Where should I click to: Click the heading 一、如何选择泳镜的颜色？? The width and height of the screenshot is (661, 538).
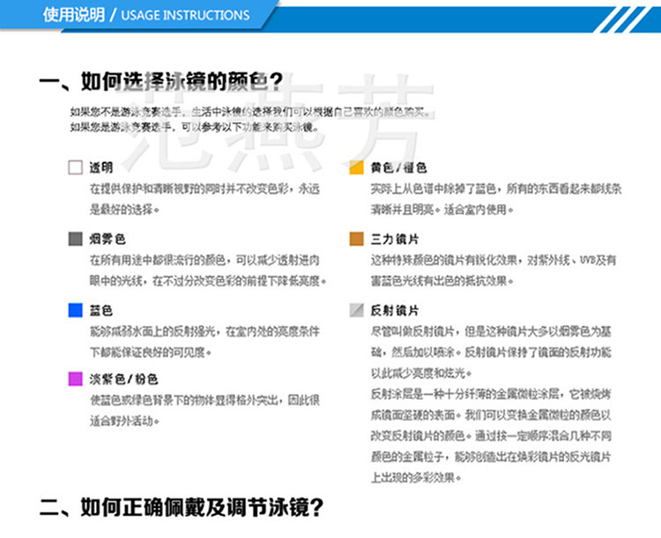pos(161,81)
